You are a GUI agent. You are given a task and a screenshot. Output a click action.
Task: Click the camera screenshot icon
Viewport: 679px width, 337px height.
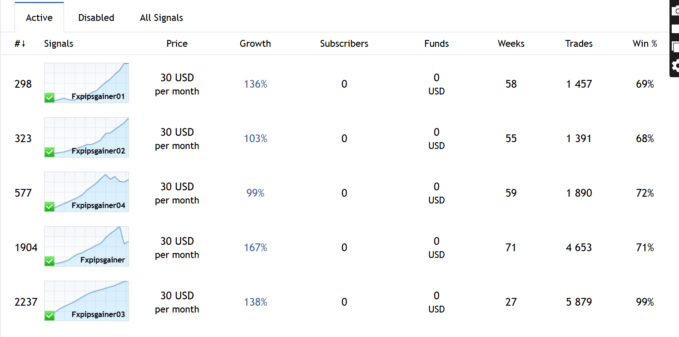point(675,11)
